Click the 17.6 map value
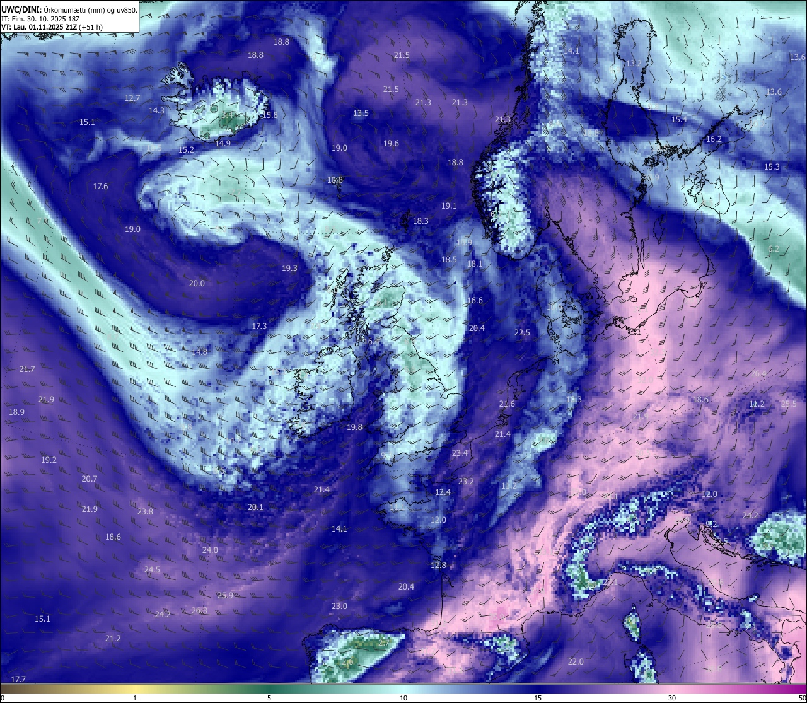Viewport: 807px width, 703px height. 100,186
